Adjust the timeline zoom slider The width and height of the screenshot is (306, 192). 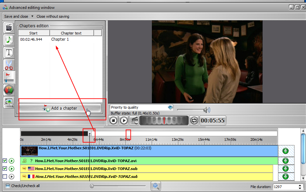(x=118, y=186)
